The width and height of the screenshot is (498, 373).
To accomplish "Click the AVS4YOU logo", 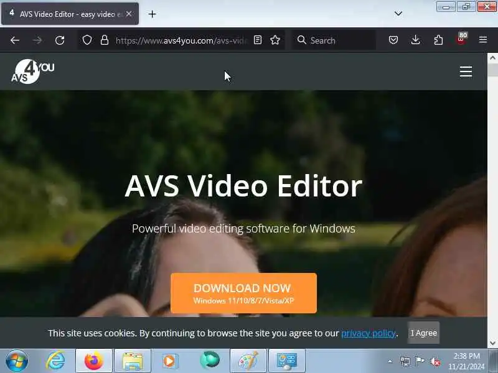I will tap(33, 71).
